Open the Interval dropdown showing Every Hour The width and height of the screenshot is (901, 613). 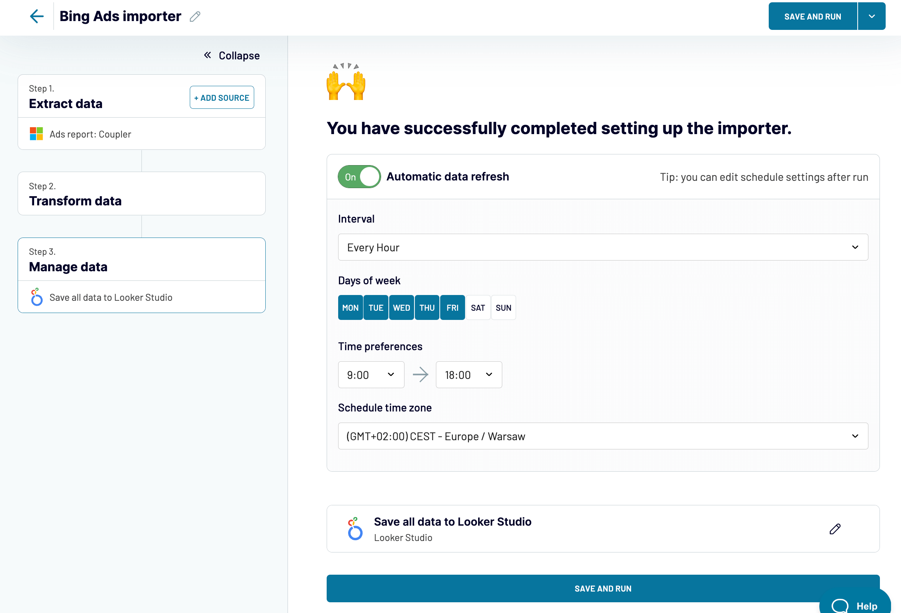coord(603,247)
